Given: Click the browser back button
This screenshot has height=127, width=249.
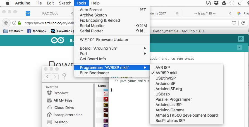Looking at the screenshot, I should [6, 23].
